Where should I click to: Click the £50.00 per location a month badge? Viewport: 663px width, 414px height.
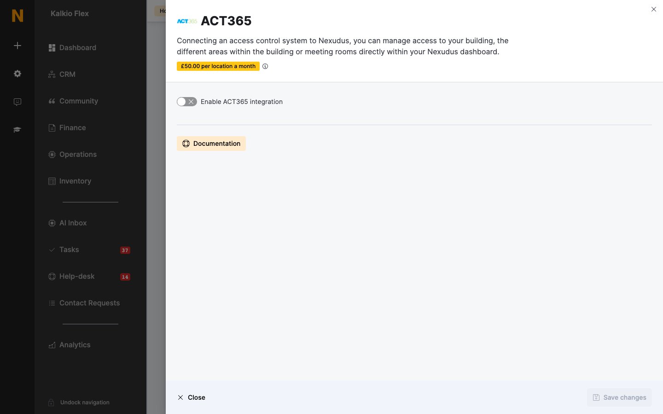(x=218, y=66)
